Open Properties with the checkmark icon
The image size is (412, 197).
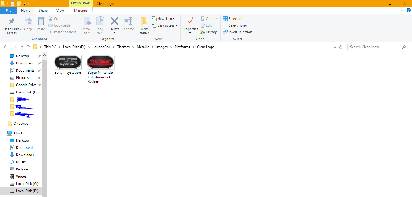190,22
